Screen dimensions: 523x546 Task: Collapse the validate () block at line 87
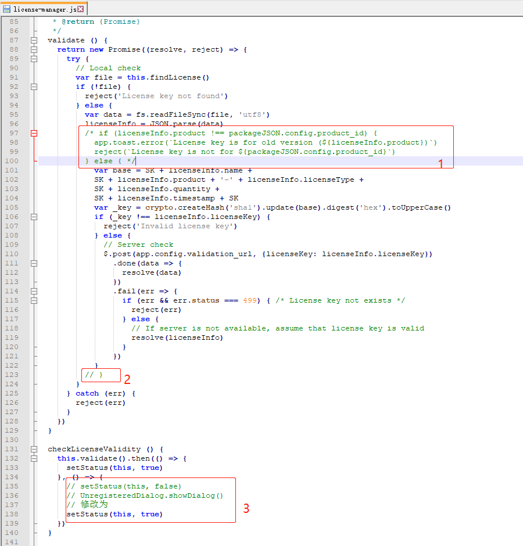pyautogui.click(x=34, y=41)
